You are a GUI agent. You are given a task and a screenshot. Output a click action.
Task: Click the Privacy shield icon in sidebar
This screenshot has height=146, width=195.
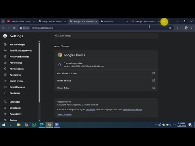click(5, 56)
